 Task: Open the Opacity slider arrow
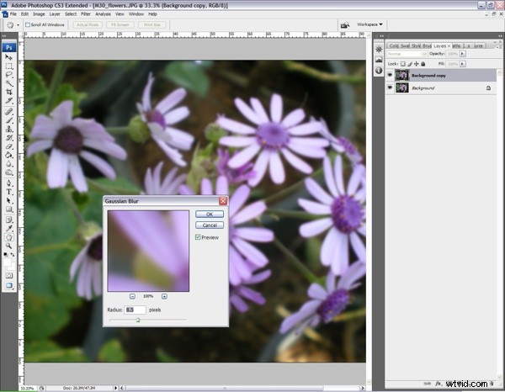pyautogui.click(x=462, y=54)
